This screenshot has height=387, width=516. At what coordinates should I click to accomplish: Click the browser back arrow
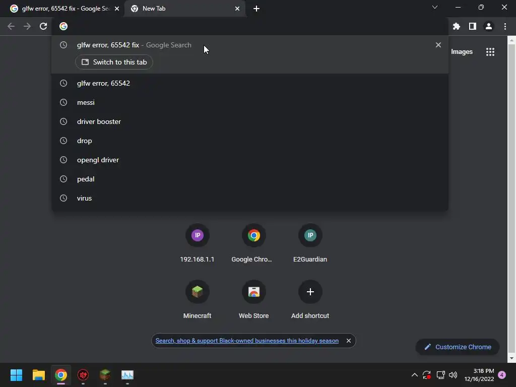click(11, 26)
